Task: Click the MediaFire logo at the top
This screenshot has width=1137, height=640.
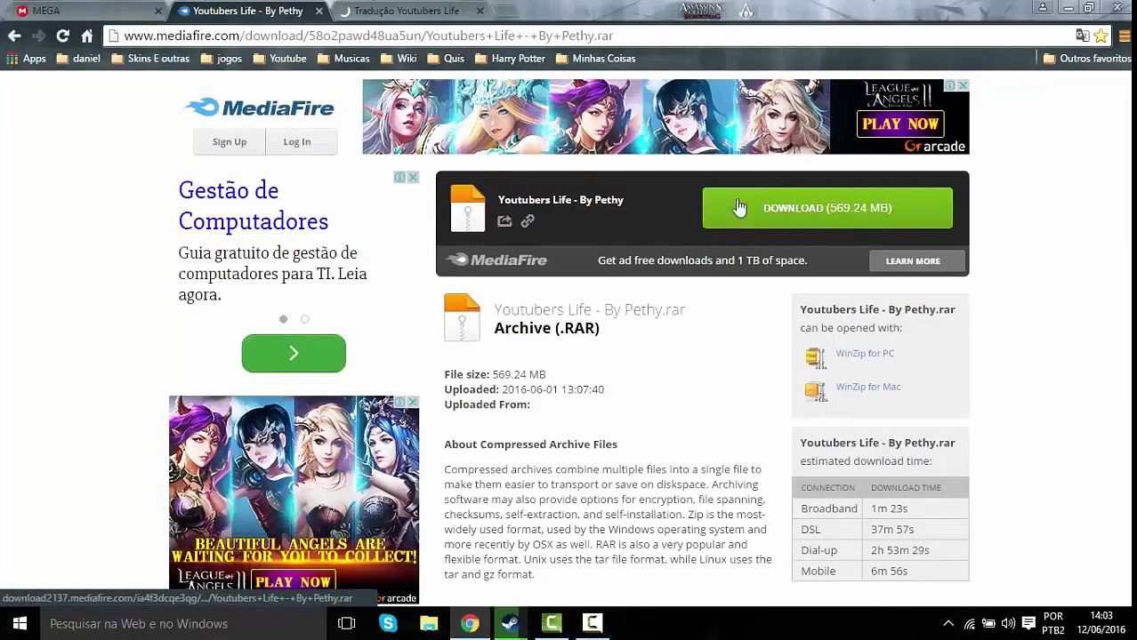Action: pyautogui.click(x=259, y=108)
